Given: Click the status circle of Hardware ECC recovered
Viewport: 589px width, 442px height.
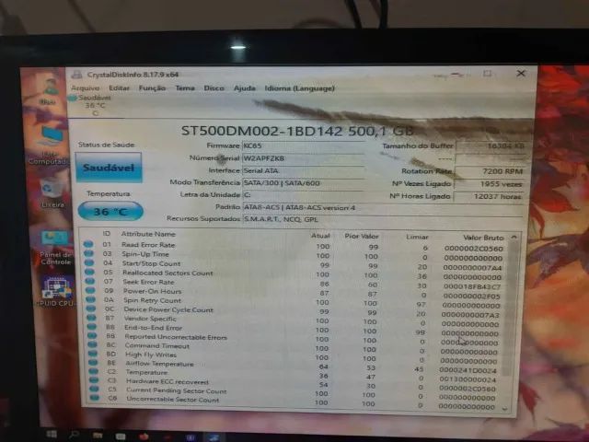Looking at the screenshot, I should (94, 380).
